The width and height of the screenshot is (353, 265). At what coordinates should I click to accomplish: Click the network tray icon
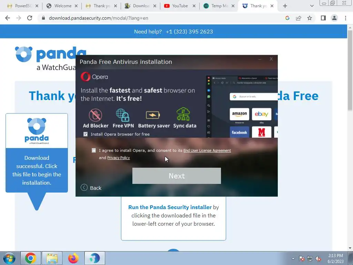pos(310,258)
